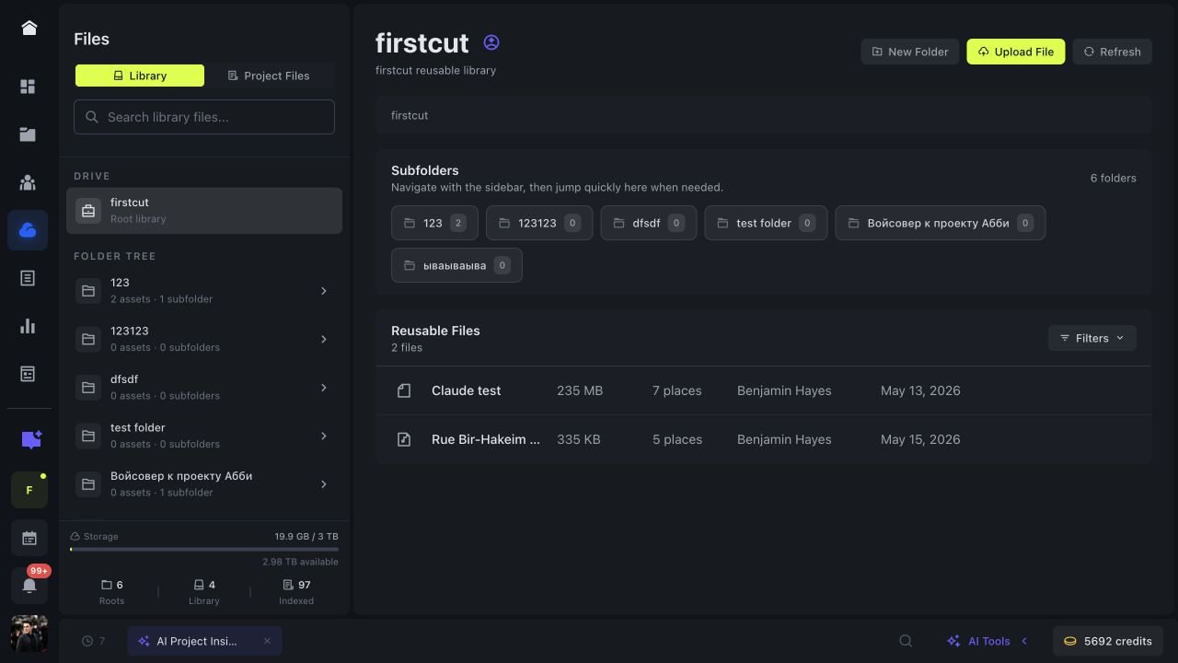Click the Refresh button
Viewport: 1178px width, 663px height.
pos(1113,52)
